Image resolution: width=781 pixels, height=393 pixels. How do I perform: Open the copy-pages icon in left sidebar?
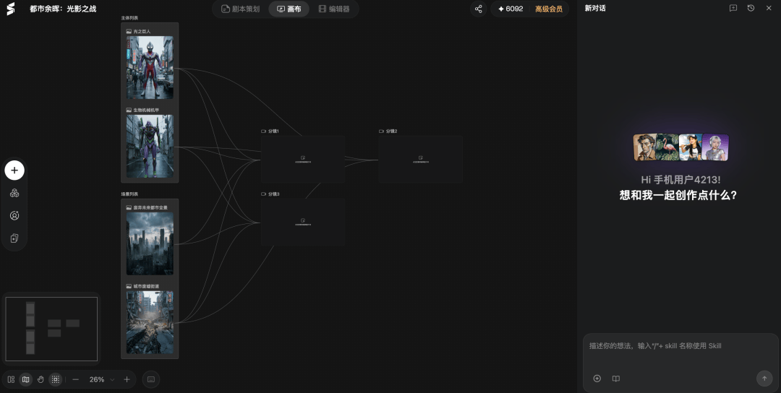pyautogui.click(x=14, y=238)
